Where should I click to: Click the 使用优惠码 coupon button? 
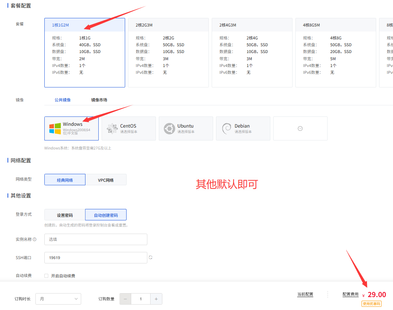pos(371,304)
